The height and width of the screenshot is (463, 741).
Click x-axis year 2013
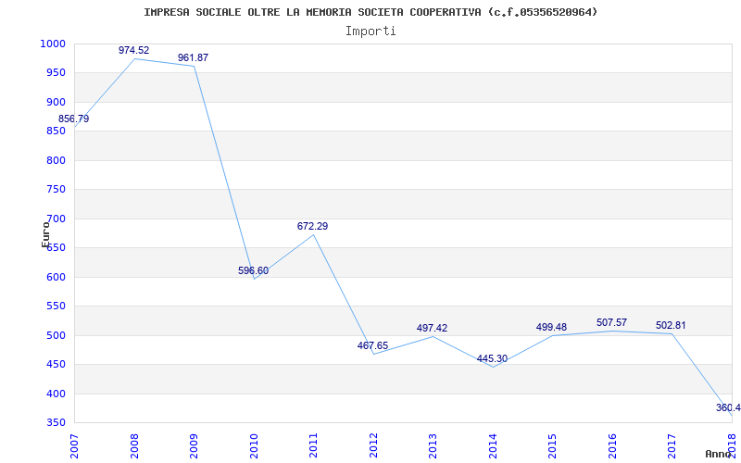(433, 445)
